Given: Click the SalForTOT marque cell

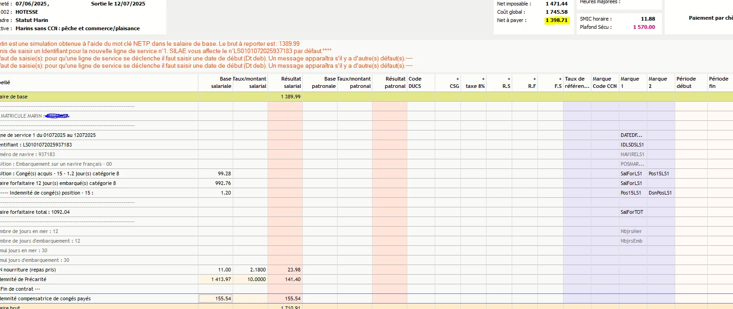Looking at the screenshot, I should 633,212.
